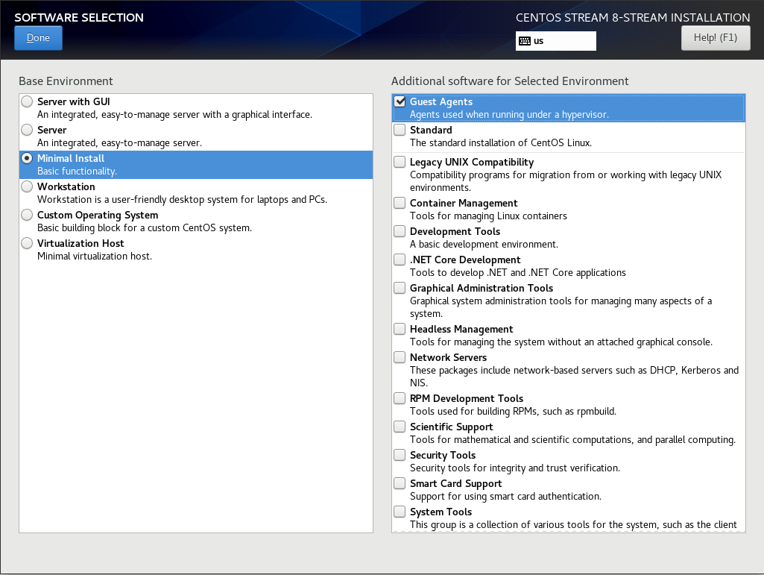764x575 pixels.
Task: Check the Network Servers checkbox
Action: (400, 357)
